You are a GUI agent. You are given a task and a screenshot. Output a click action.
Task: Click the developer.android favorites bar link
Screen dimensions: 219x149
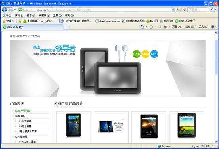[x=108, y=21]
